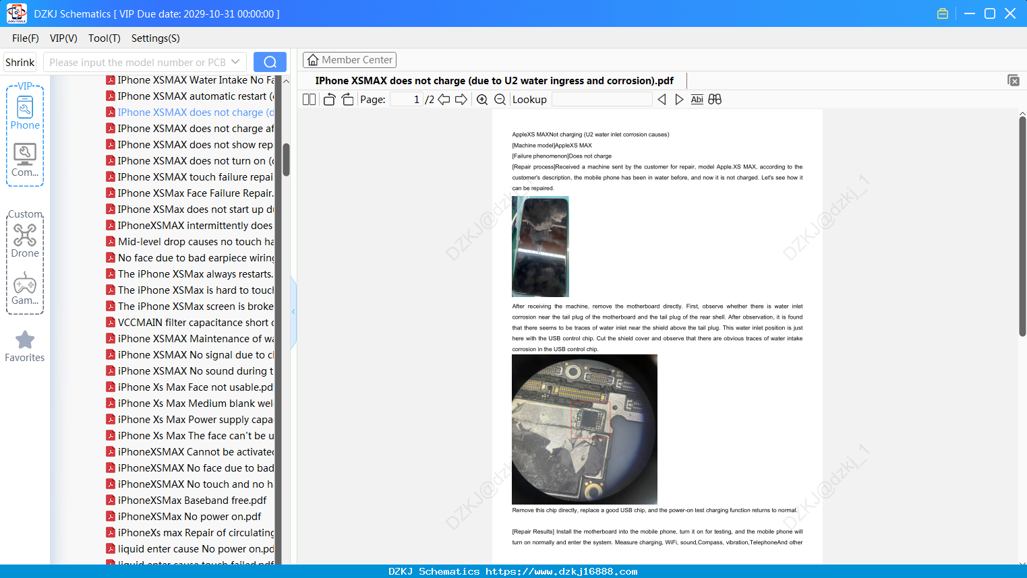Open 'IPhone XSMax Face Failure Repair' file

point(190,193)
